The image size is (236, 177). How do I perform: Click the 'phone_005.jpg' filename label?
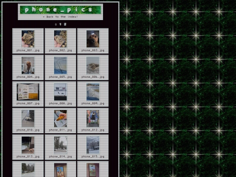click(x=60, y=77)
